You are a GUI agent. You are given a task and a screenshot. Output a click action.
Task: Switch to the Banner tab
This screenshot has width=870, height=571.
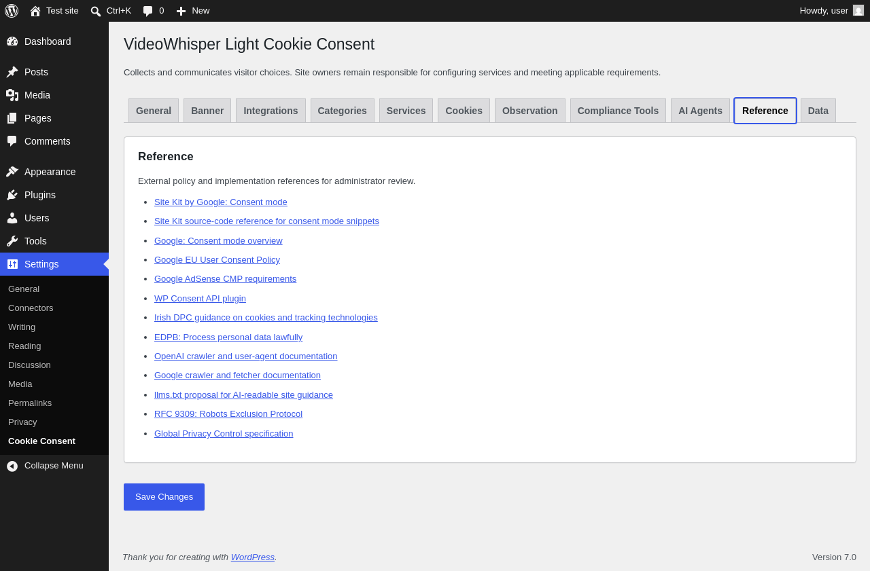[207, 111]
